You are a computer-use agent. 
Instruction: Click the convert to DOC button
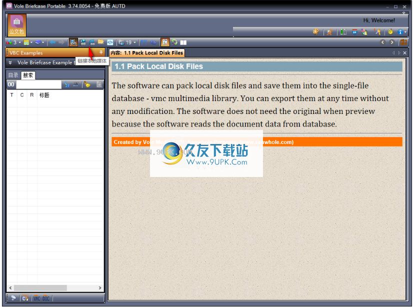click(x=46, y=298)
